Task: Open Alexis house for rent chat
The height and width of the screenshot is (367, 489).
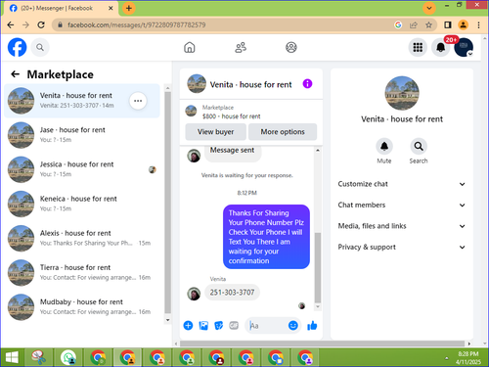Action: coord(82,238)
